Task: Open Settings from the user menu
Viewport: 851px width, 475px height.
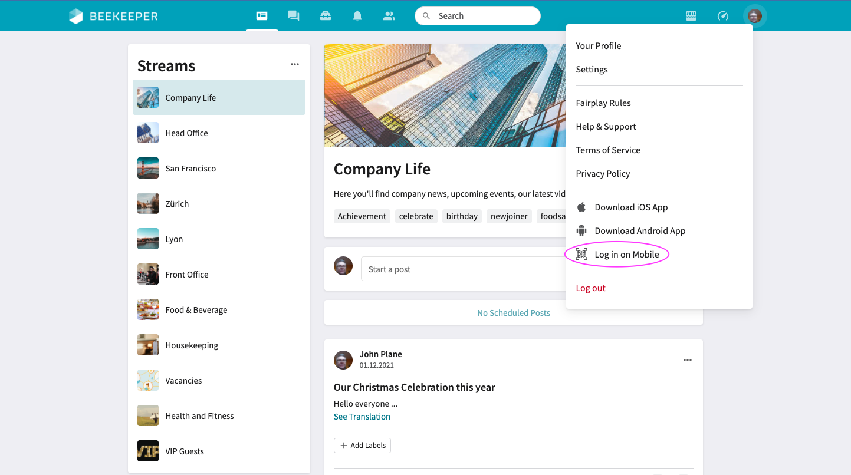Action: pos(592,70)
